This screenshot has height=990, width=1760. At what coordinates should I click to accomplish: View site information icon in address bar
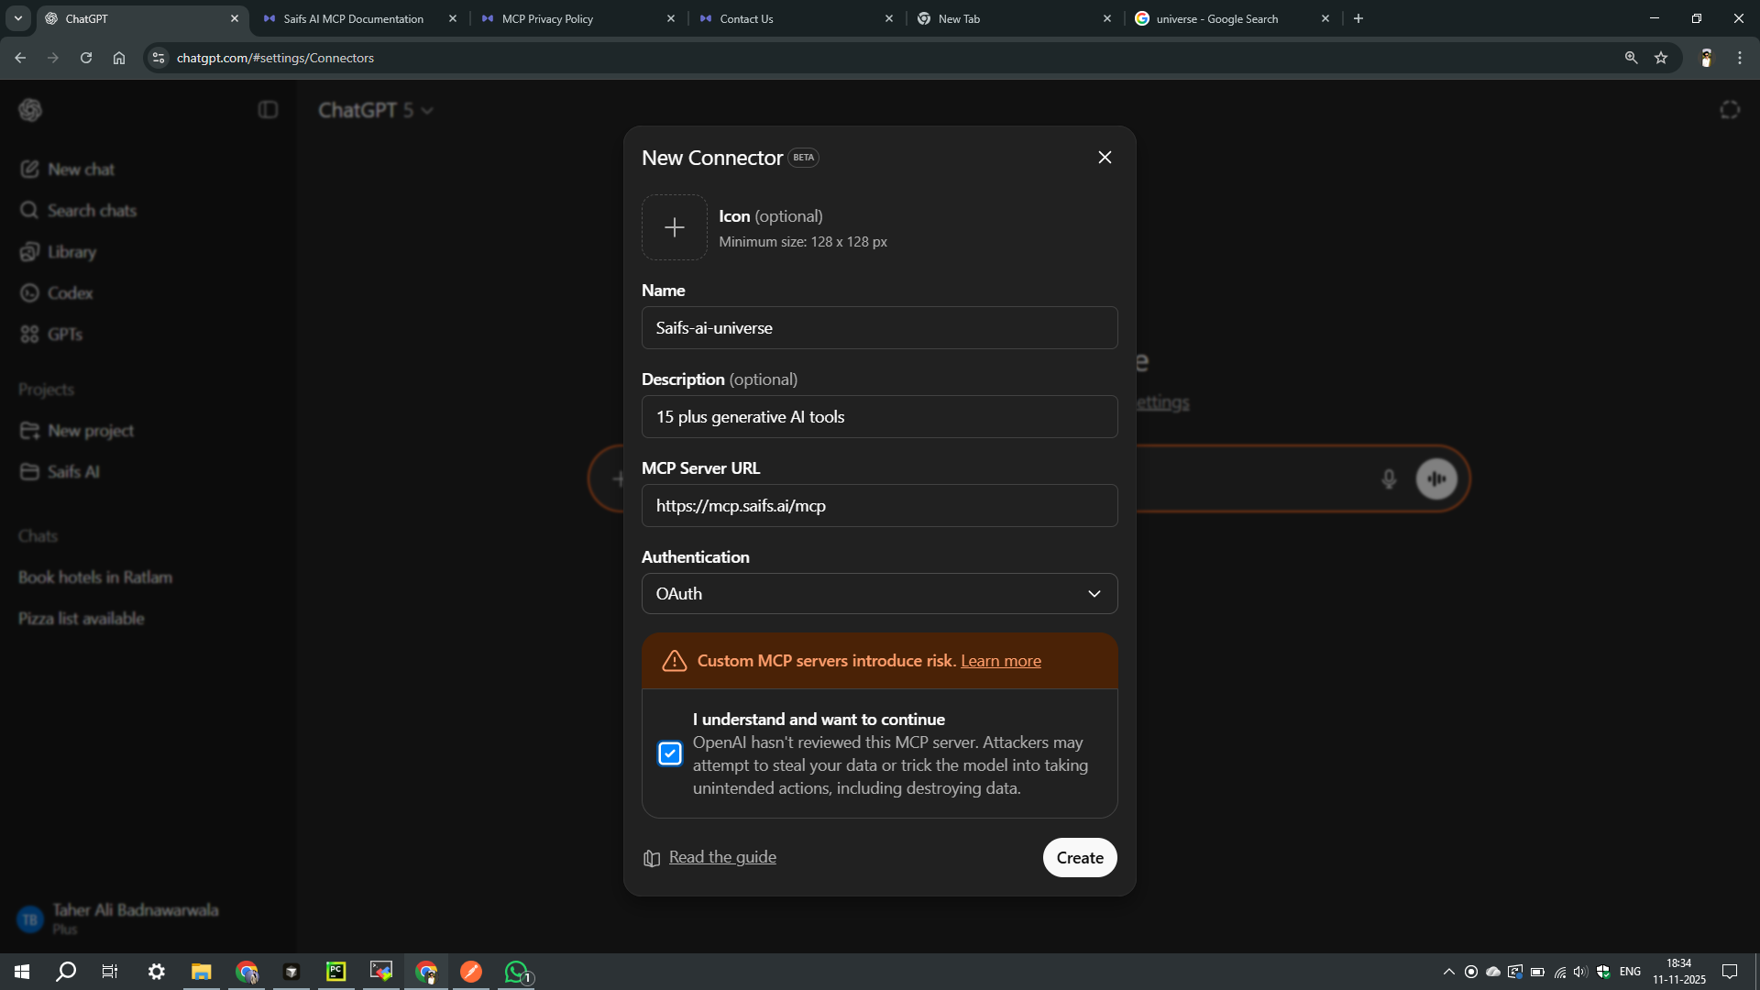point(159,58)
